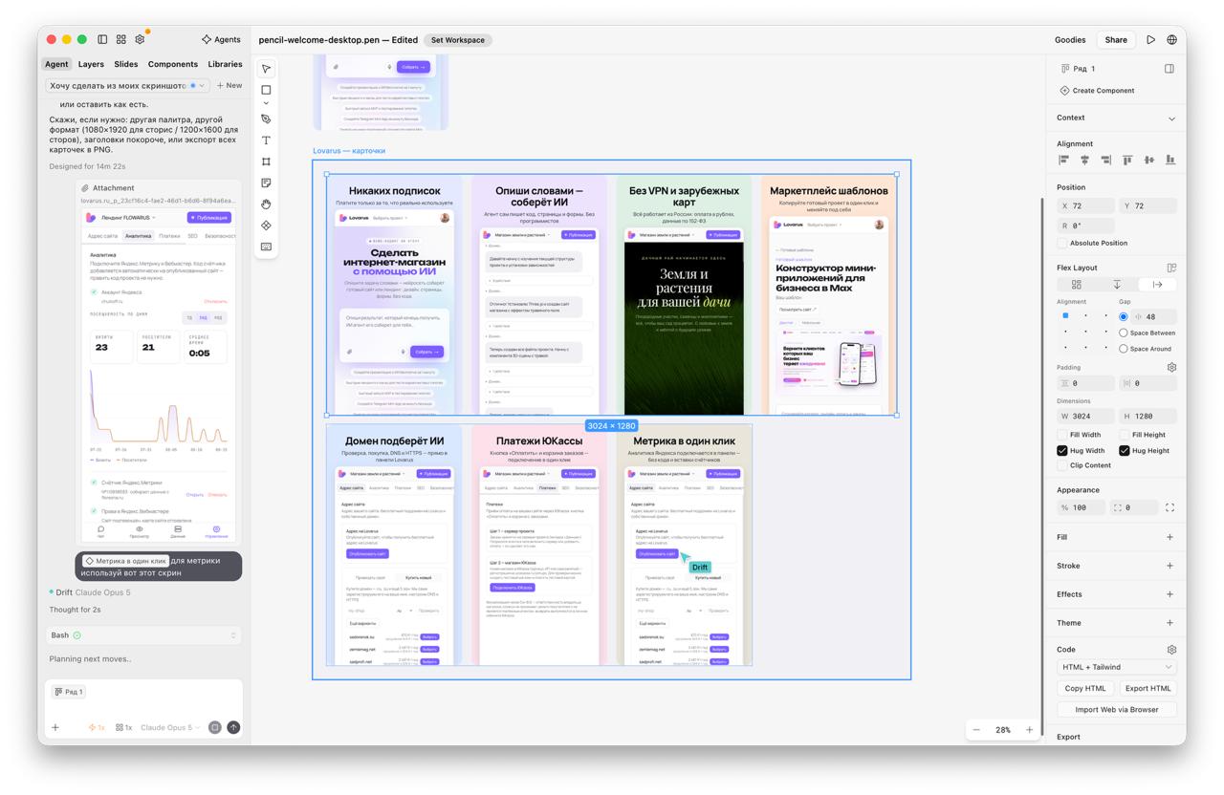Click plus icon to add Theme
The height and width of the screenshot is (795, 1224).
tap(1169, 623)
